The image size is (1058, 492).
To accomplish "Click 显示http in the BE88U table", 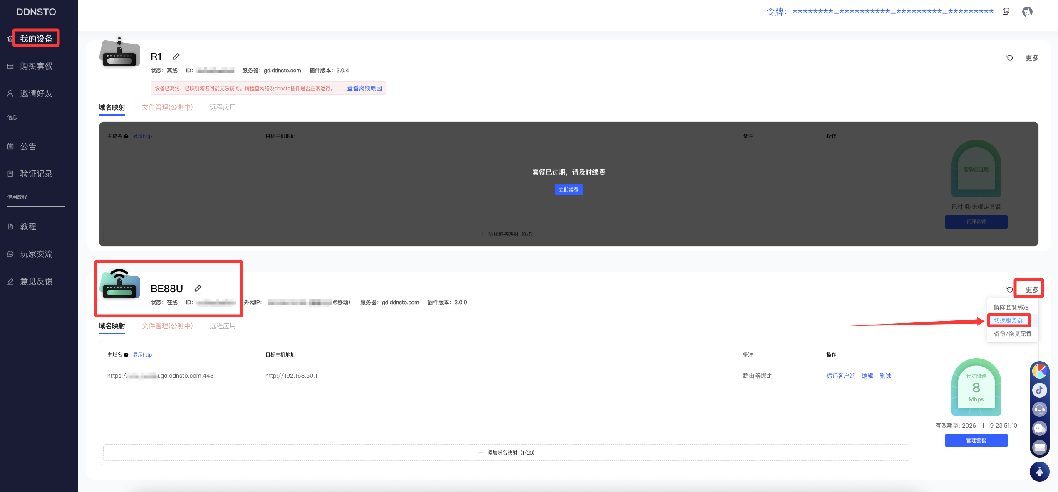I will pos(142,355).
